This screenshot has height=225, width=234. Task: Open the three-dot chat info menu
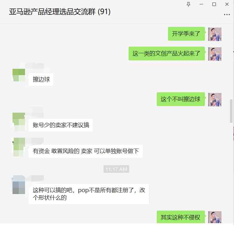point(227,14)
